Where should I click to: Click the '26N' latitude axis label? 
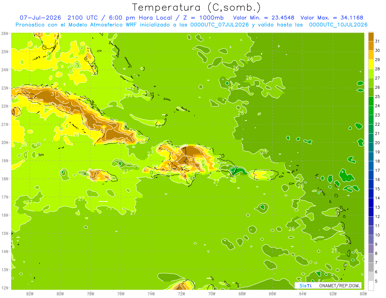(5, 33)
